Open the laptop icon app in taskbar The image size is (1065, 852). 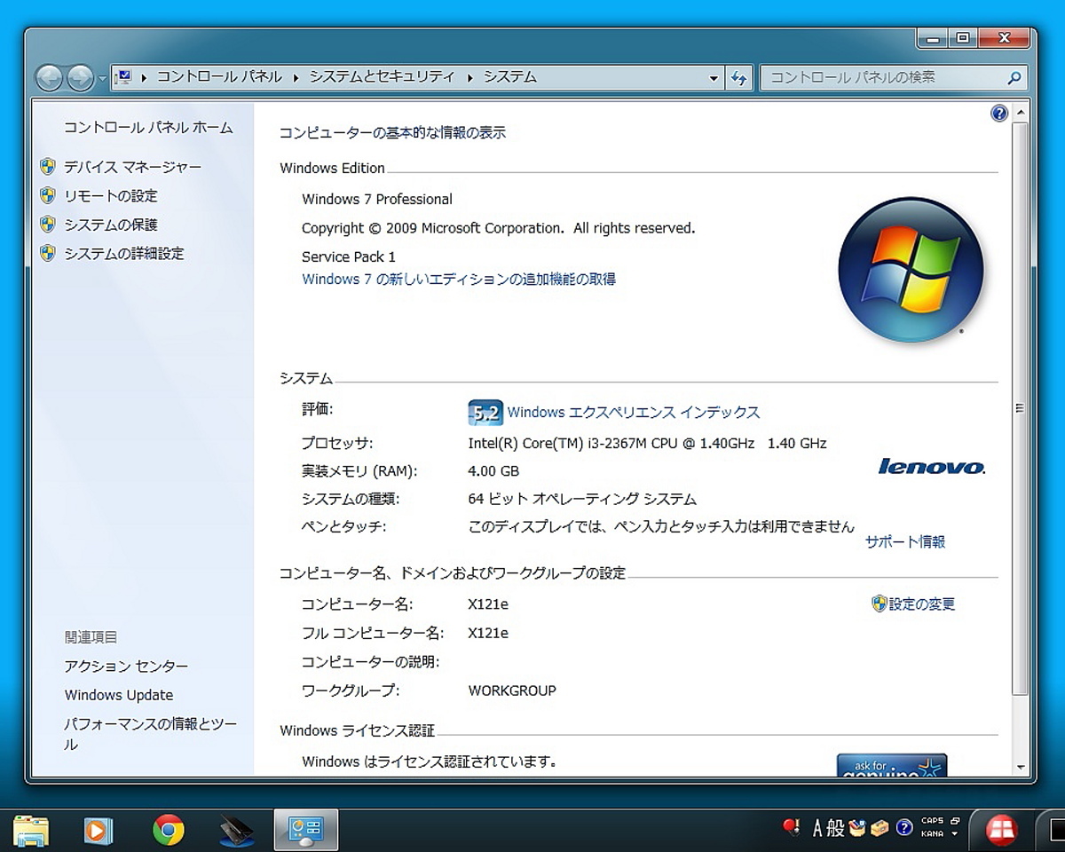pos(238,831)
